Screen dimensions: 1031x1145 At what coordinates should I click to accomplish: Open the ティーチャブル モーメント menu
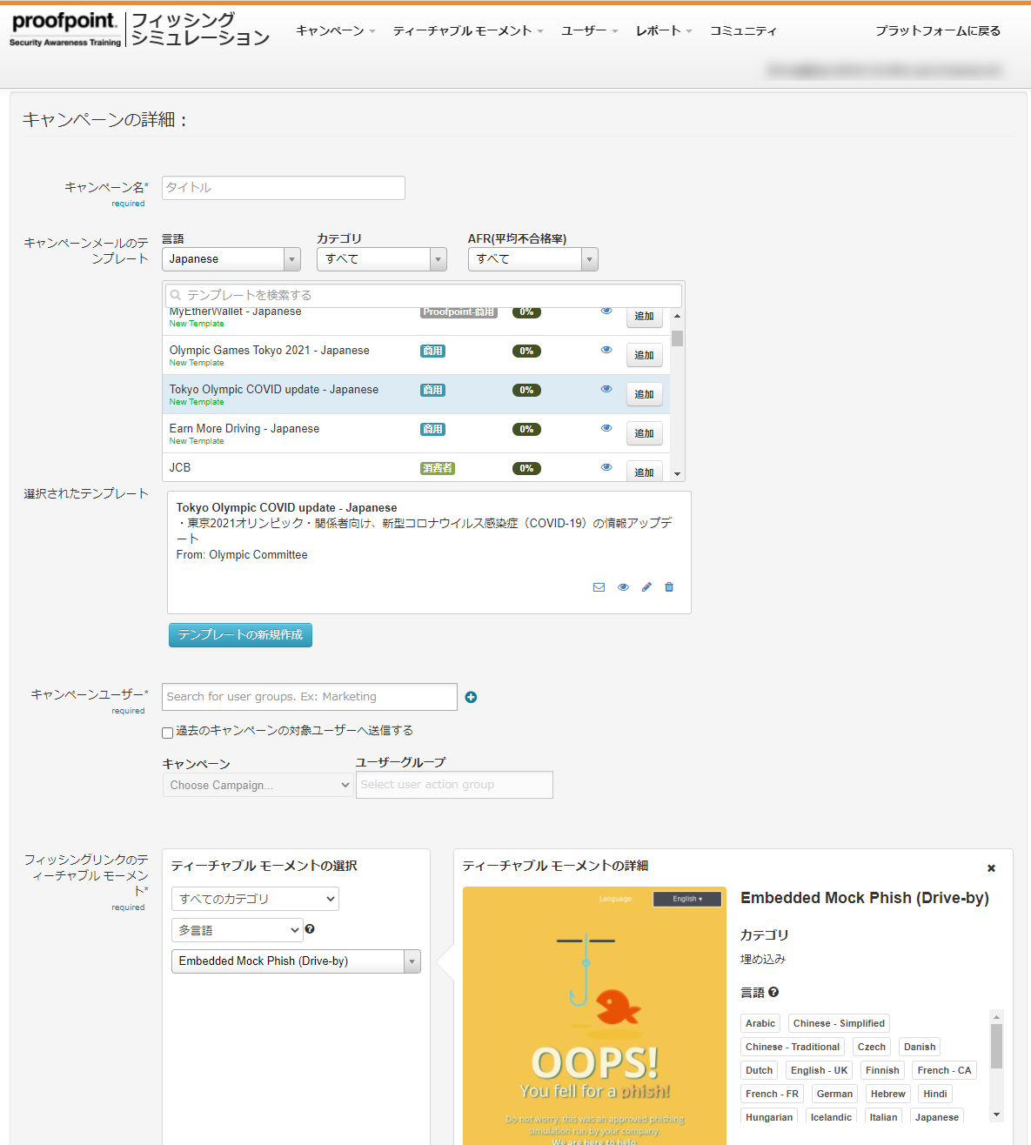click(x=468, y=30)
